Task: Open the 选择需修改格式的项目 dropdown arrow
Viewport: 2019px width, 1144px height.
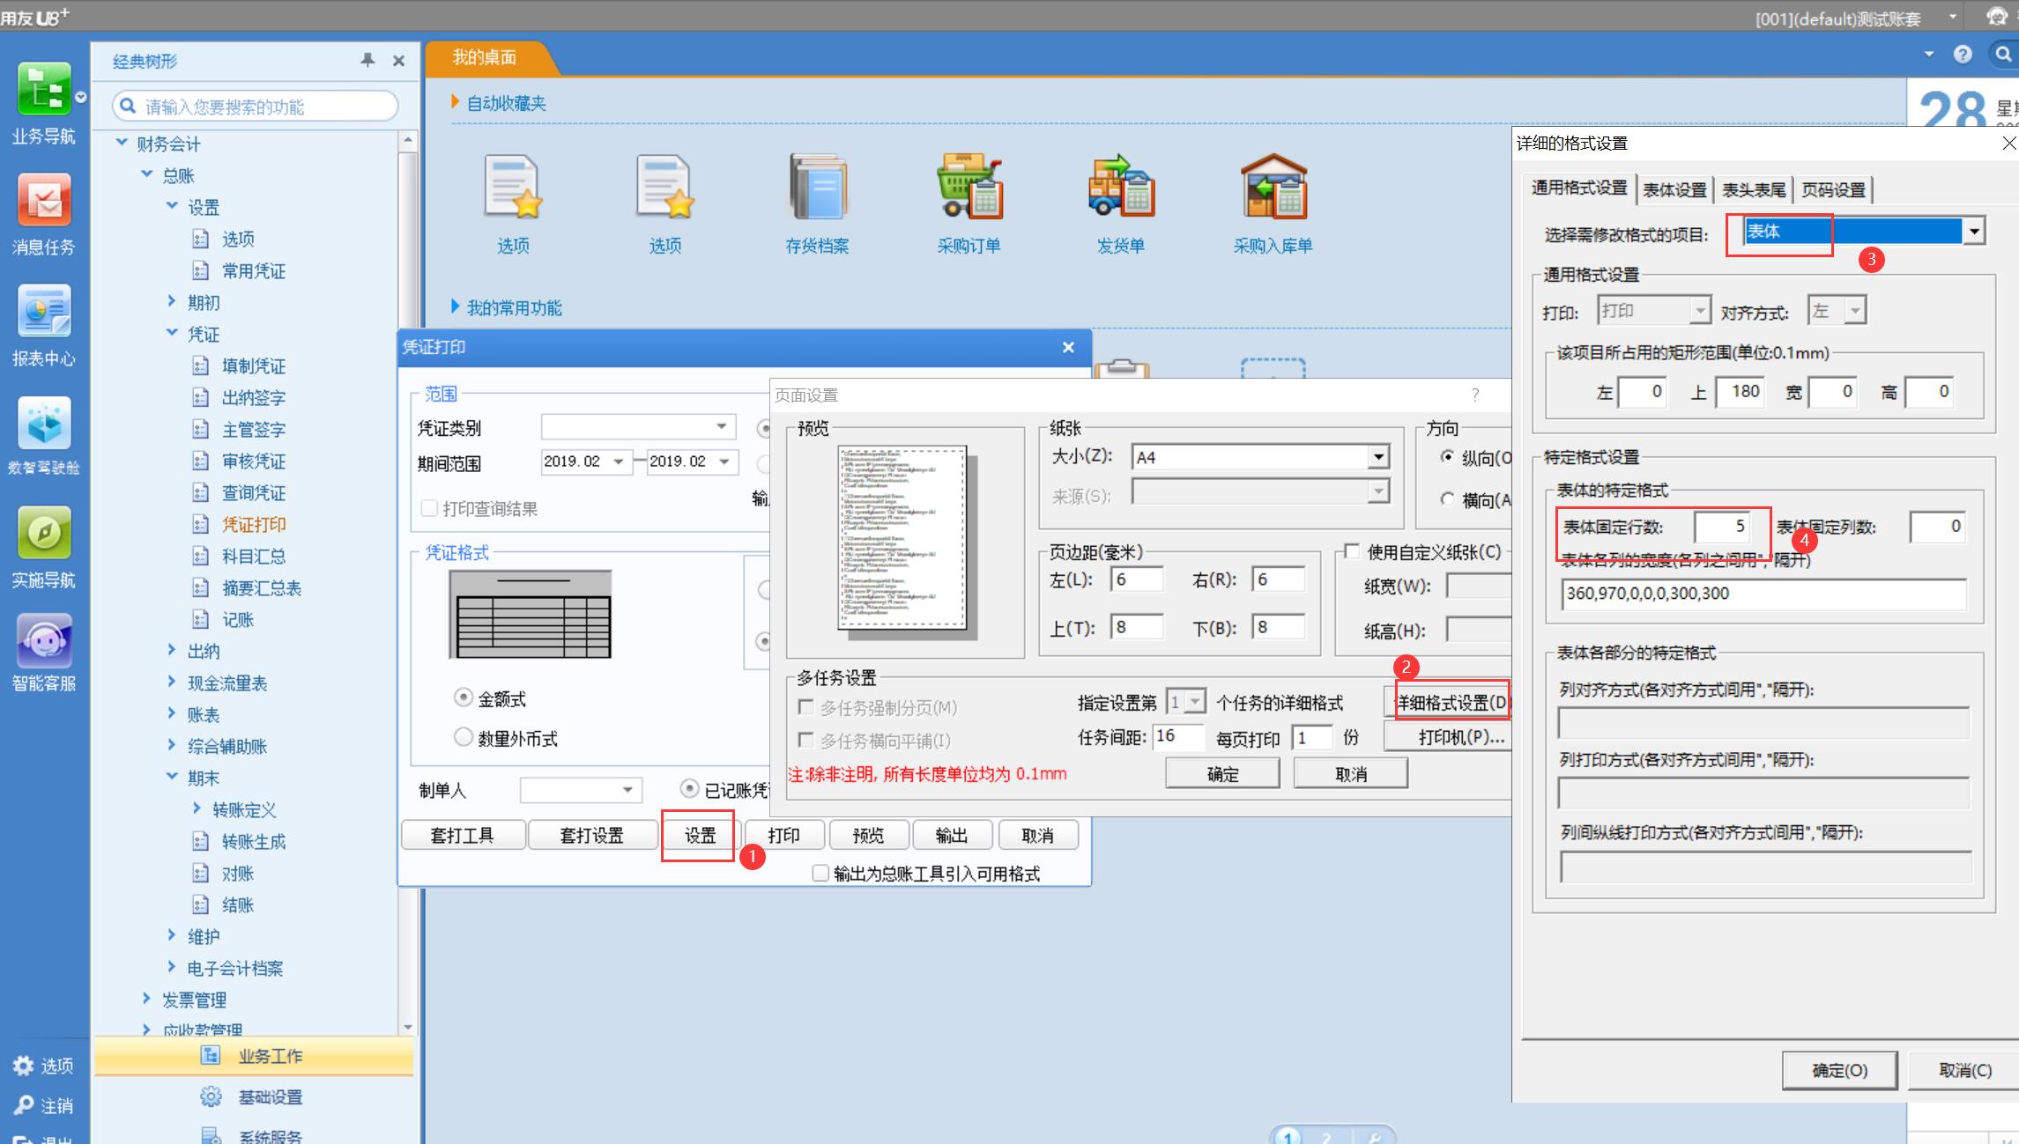Action: pos(1974,232)
